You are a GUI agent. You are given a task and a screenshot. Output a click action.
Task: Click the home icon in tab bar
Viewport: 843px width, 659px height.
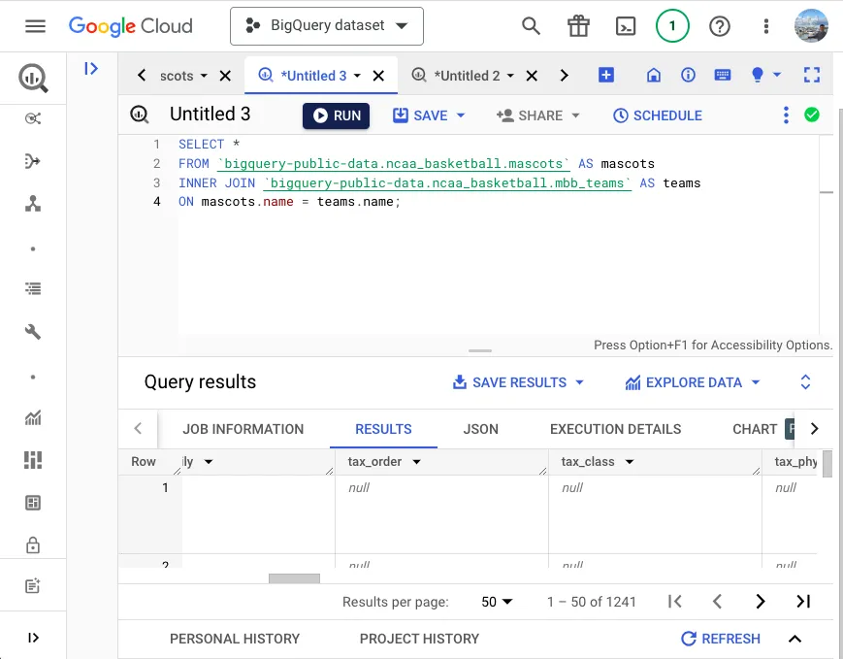click(x=654, y=75)
